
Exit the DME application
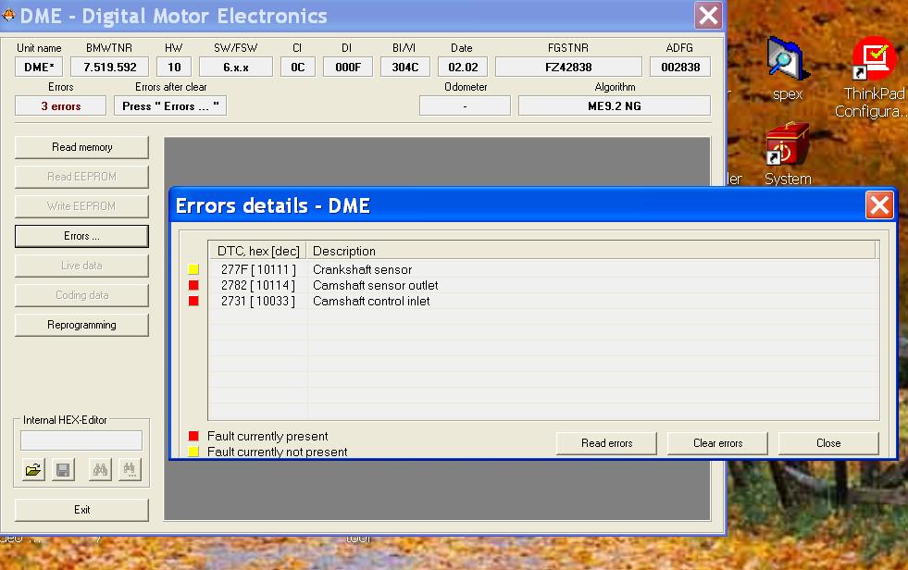point(81,510)
